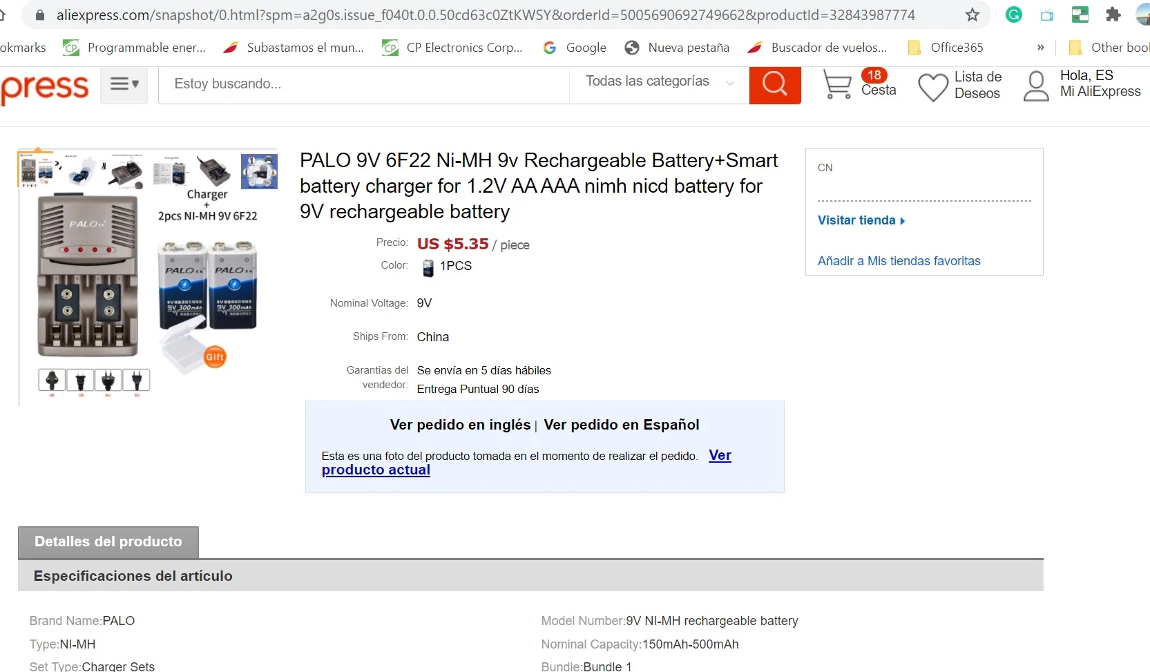Click the red search magnifier button

tap(775, 85)
